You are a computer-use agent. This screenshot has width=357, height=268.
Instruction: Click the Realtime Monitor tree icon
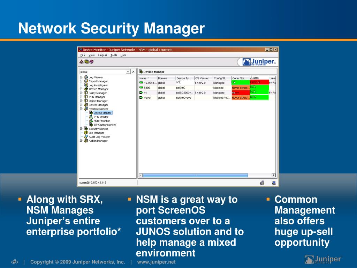coord(86,109)
